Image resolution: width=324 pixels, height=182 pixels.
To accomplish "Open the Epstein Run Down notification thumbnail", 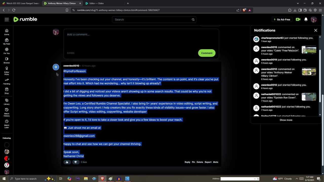I will pyautogui.click(x=309, y=97).
